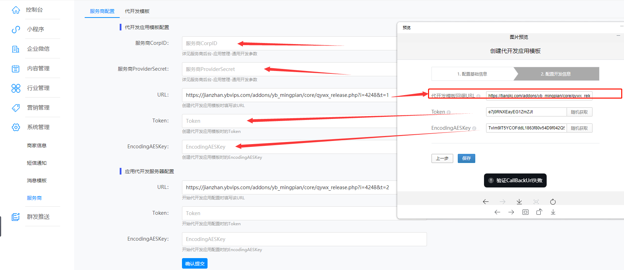Focus the 服务商CorpID input field
Image resolution: width=624 pixels, height=270 pixels.
tap(289, 43)
